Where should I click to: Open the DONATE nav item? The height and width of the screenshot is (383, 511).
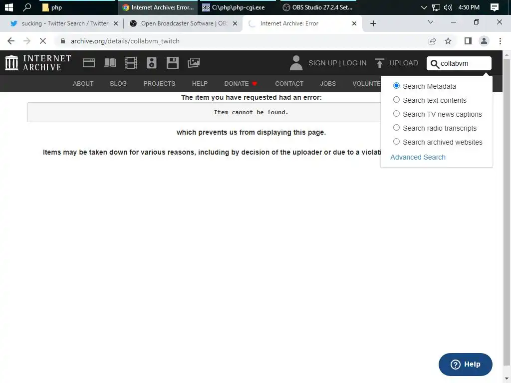coord(241,84)
